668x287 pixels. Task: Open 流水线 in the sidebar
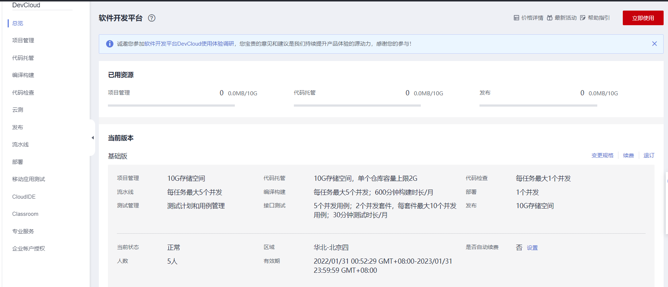point(20,144)
